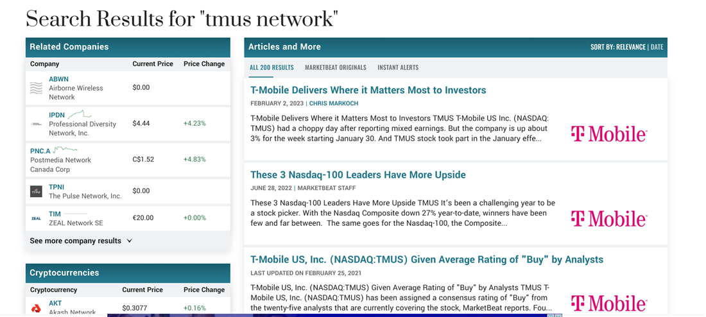This screenshot has width=706, height=317.
Task: Click PNC.A price change +4.83%
Action: 194,159
